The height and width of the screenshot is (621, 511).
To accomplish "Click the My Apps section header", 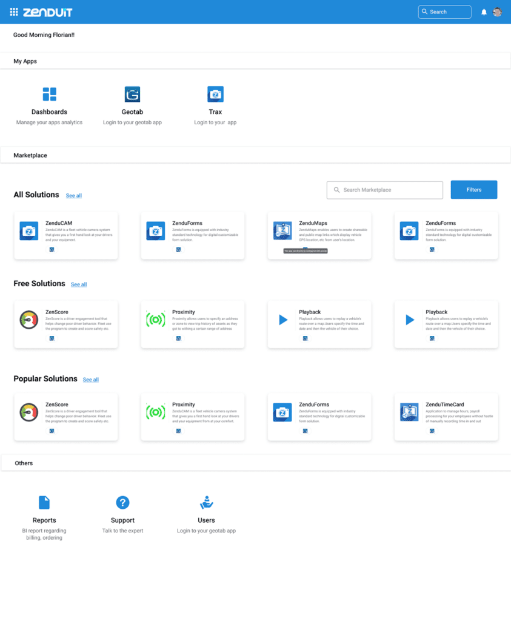I will click(x=255, y=61).
